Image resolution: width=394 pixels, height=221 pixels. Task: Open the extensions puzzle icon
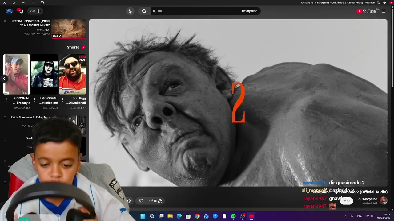point(42,2)
